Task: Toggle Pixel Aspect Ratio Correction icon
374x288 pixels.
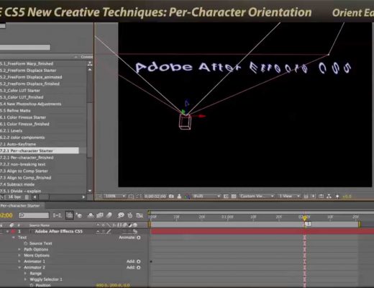Action: pyautogui.click(x=306, y=197)
